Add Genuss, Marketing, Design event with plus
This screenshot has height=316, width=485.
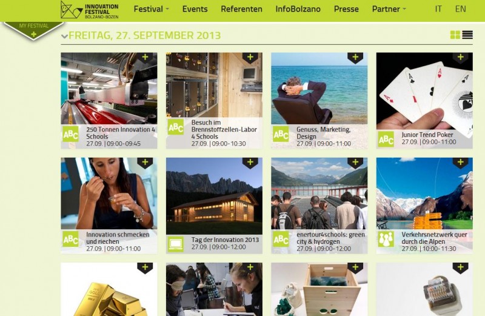coord(355,57)
